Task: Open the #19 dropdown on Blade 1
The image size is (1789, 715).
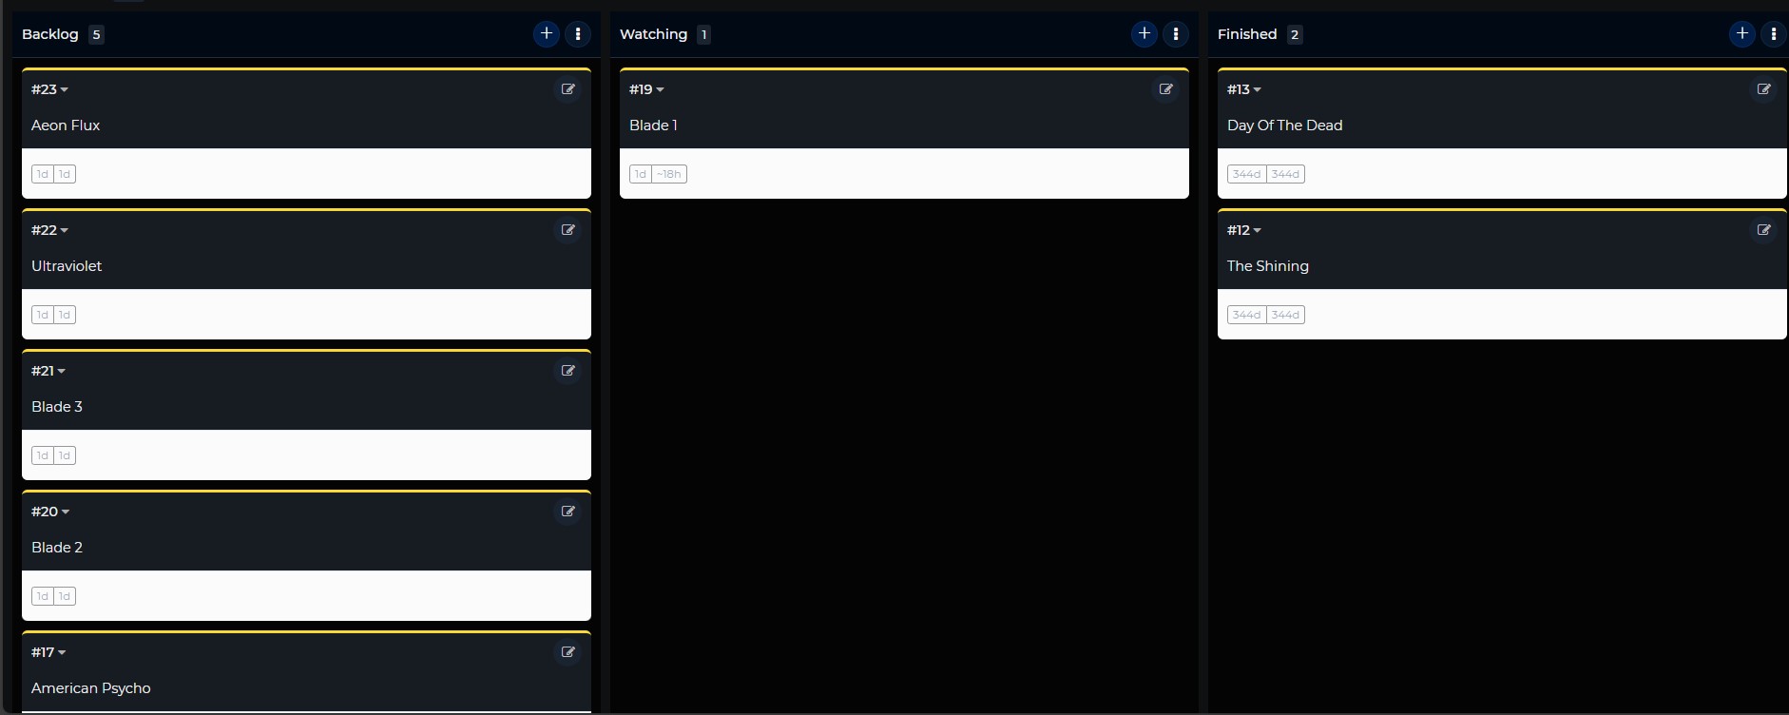Action: click(x=660, y=90)
